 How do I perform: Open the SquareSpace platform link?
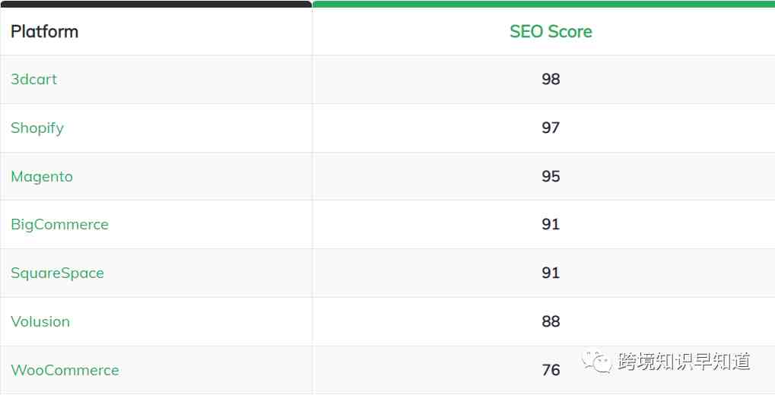[x=57, y=273]
